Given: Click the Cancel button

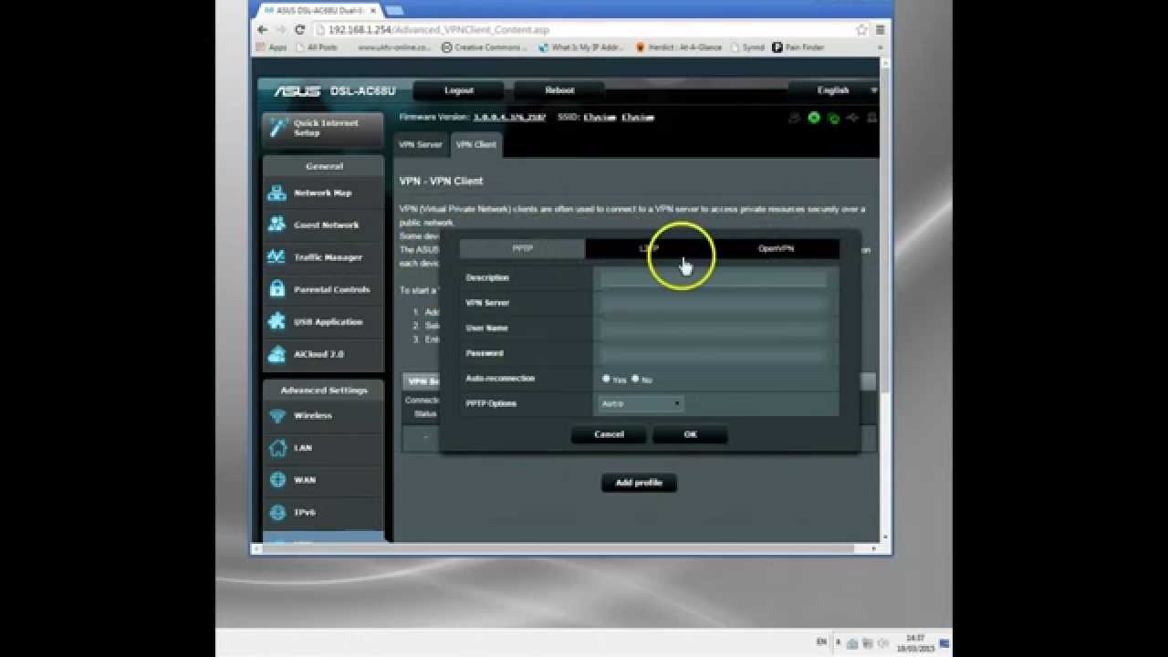Looking at the screenshot, I should (609, 434).
